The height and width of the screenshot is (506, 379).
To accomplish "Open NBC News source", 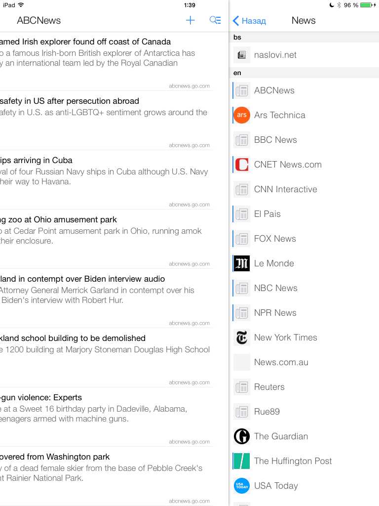I will click(304, 288).
